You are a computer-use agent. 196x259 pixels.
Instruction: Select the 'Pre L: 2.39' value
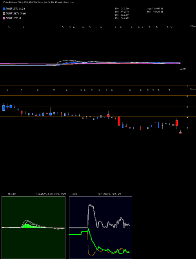122,15
